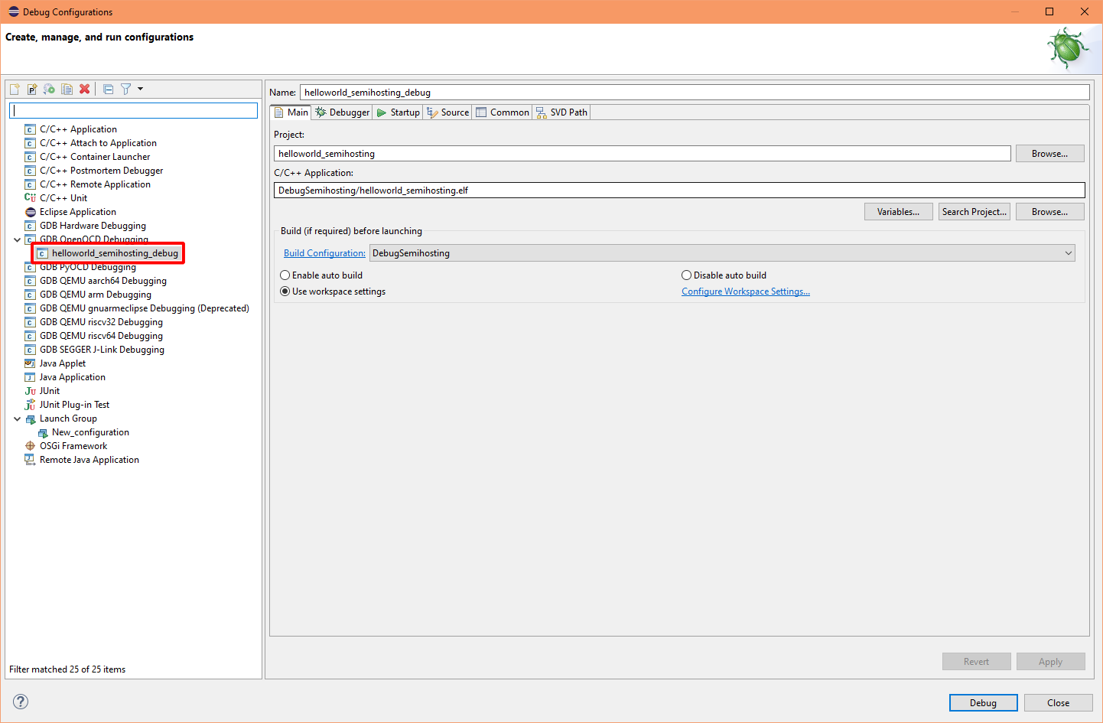This screenshot has height=723, width=1103.
Task: Click the filter dropdown arrow in toolbar
Action: (139, 89)
